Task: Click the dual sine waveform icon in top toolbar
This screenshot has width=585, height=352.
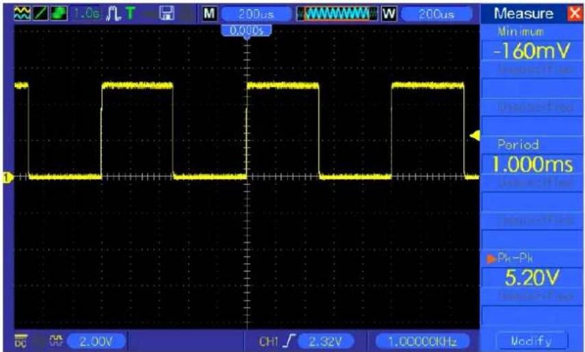Action: point(22,14)
